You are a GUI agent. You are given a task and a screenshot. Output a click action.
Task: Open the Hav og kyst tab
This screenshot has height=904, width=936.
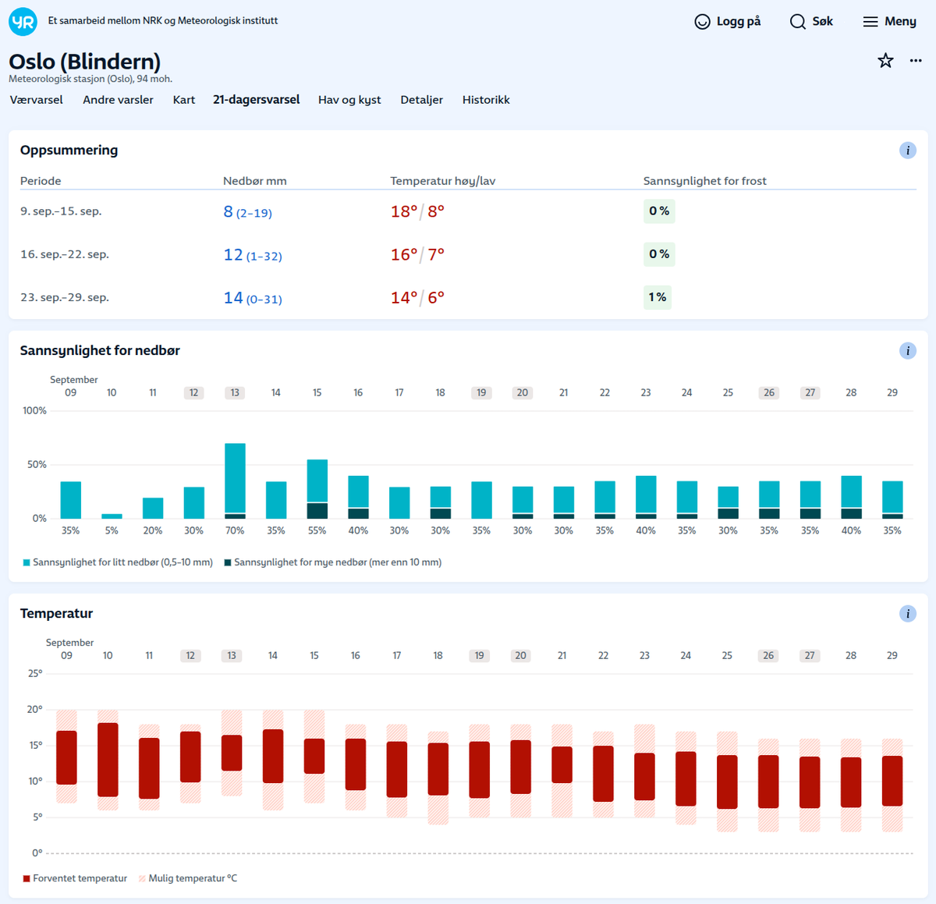click(x=349, y=100)
